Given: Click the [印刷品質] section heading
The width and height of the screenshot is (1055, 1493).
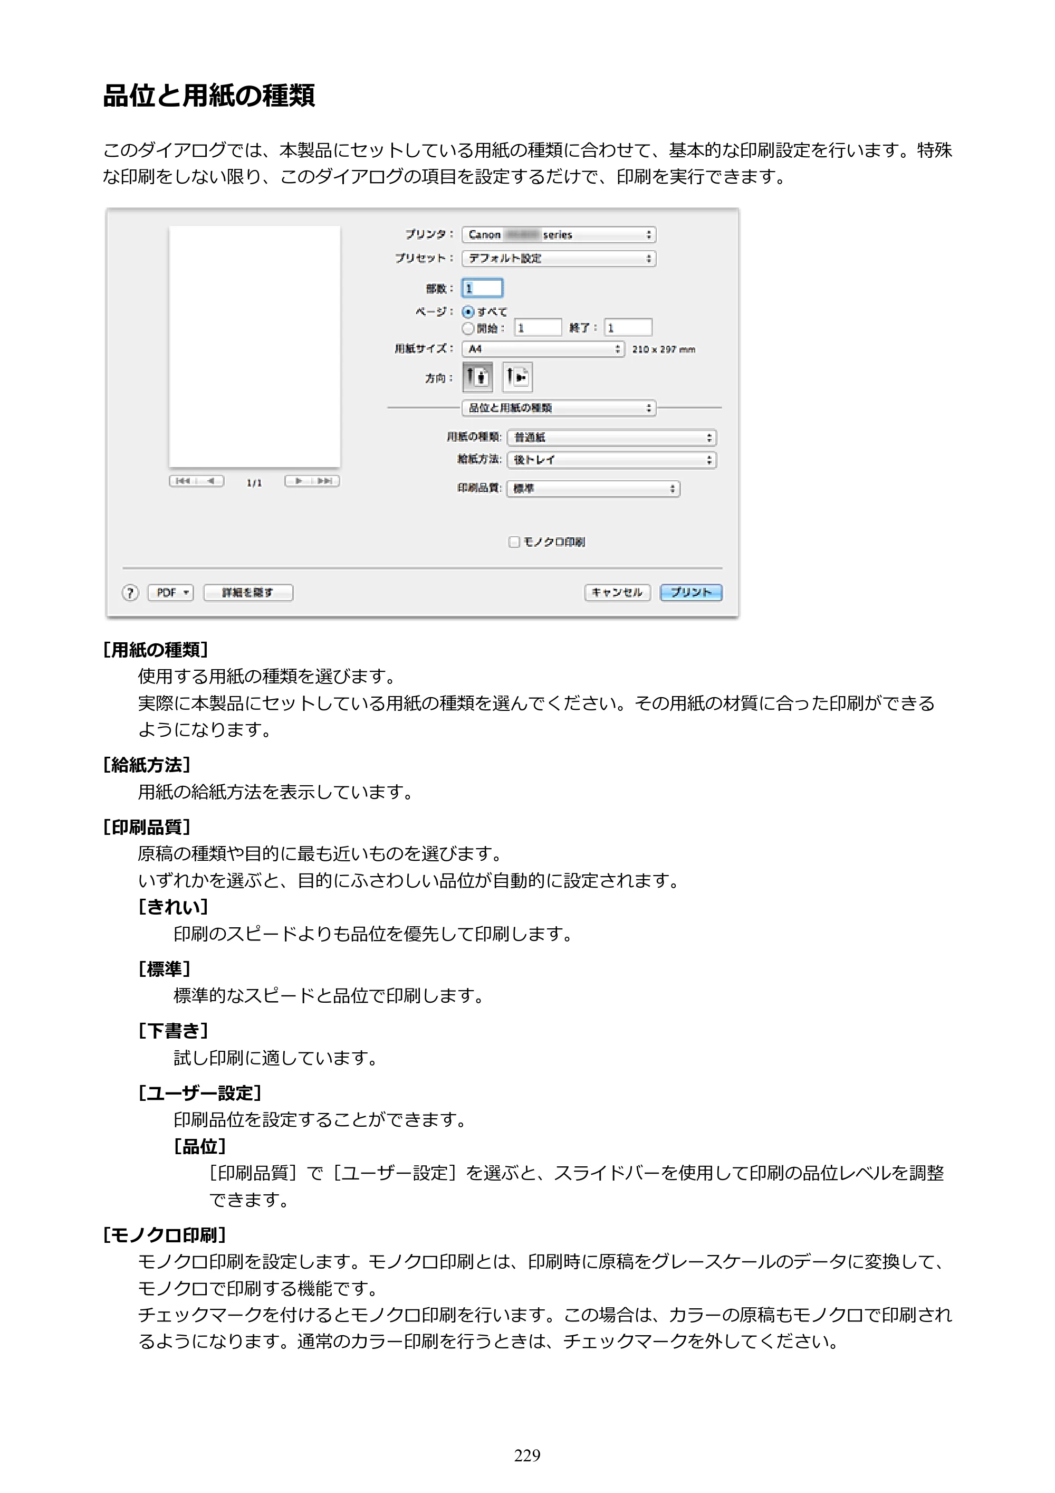Looking at the screenshot, I should 147,827.
